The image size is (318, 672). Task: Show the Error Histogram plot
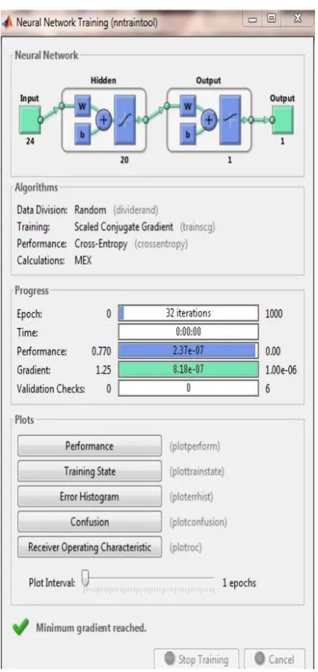tap(90, 496)
